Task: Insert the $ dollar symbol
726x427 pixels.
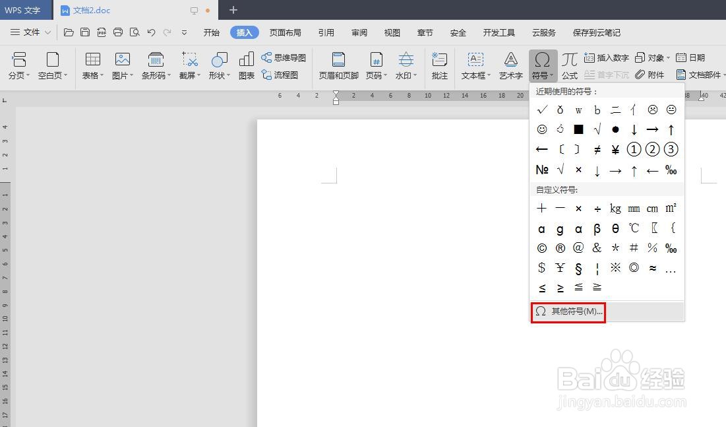Action: (x=542, y=267)
